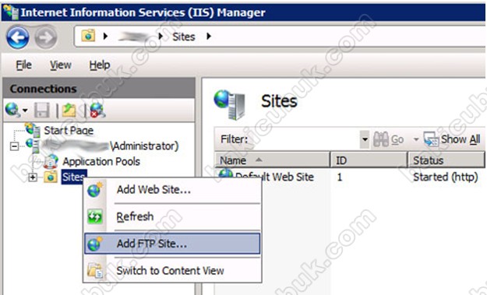This screenshot has height=295, width=487.
Task: Choose Refresh from context menu
Action: tap(172, 216)
